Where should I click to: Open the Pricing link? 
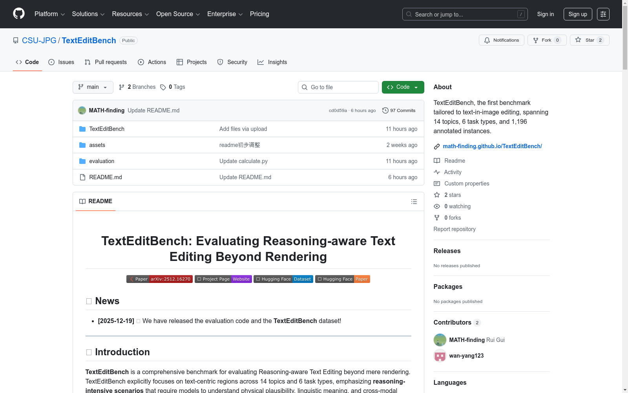[x=259, y=14]
